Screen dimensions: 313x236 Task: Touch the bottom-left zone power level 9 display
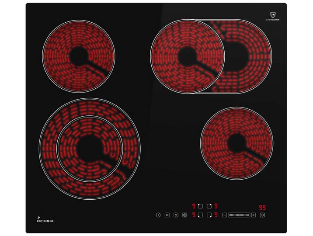tap(194, 215)
